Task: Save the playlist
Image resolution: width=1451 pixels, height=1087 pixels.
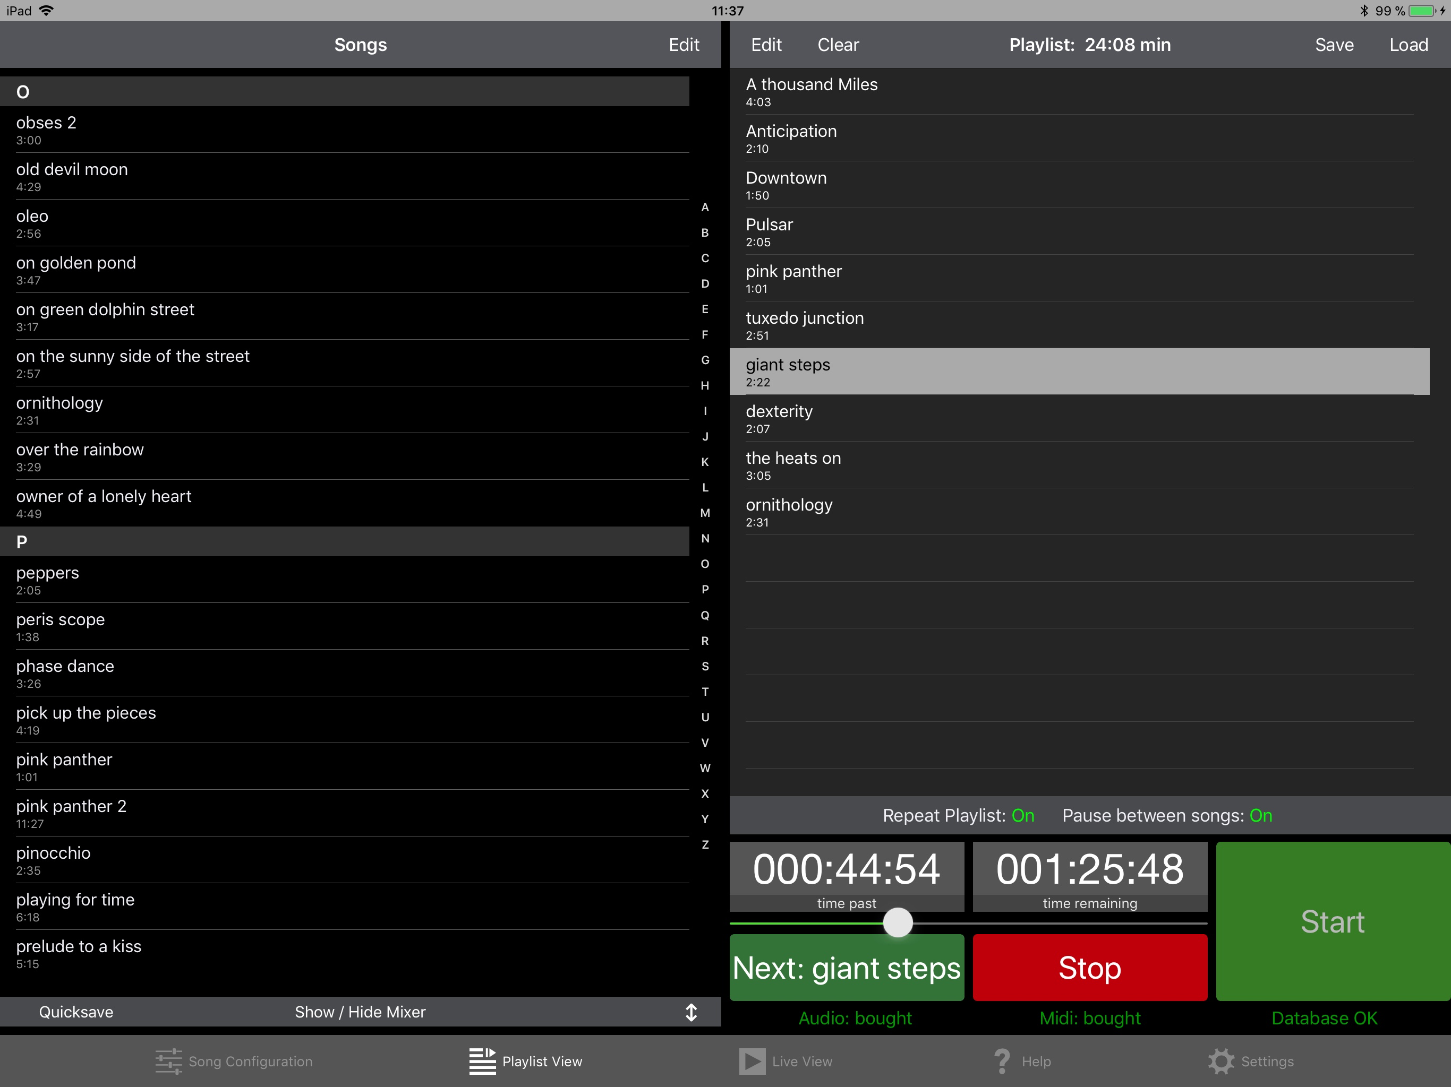Action: point(1334,45)
